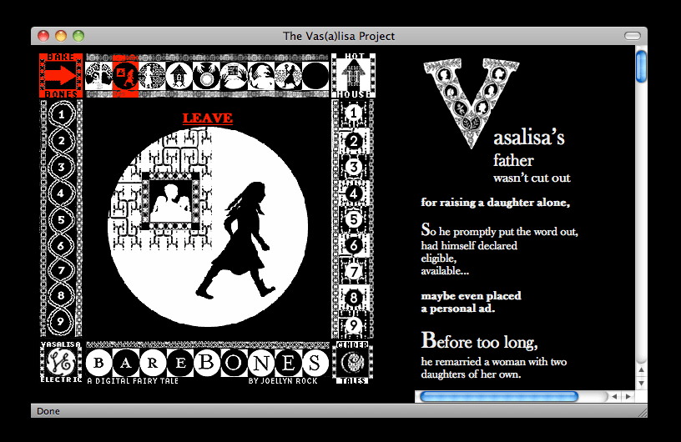The image size is (681, 442).
Task: Open the Hot House up-arrow icon
Action: pyautogui.click(x=353, y=77)
